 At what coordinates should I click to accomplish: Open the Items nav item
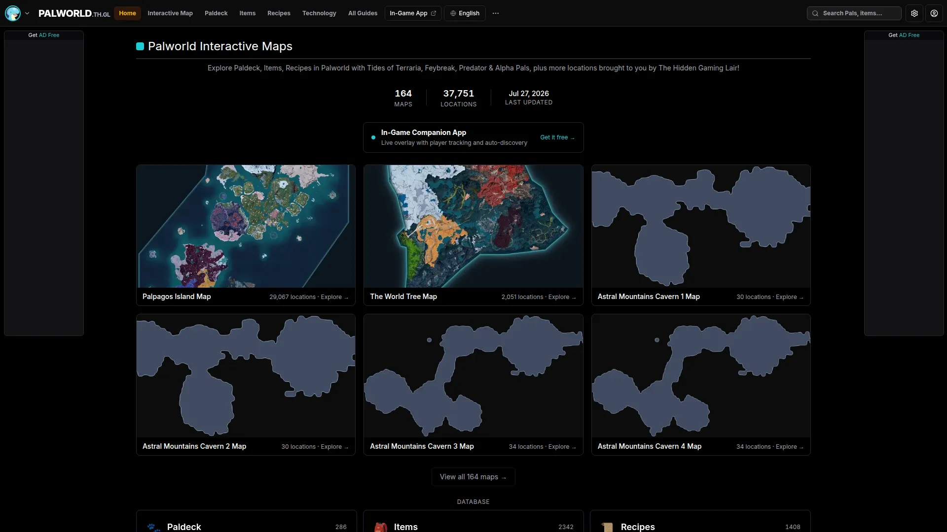point(248,13)
